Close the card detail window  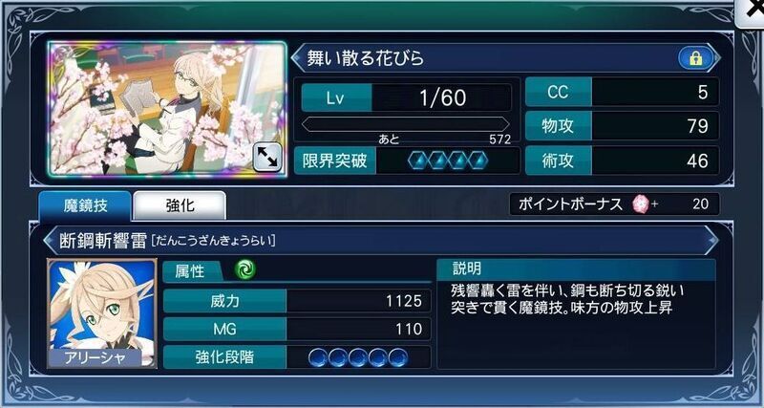(x=753, y=11)
